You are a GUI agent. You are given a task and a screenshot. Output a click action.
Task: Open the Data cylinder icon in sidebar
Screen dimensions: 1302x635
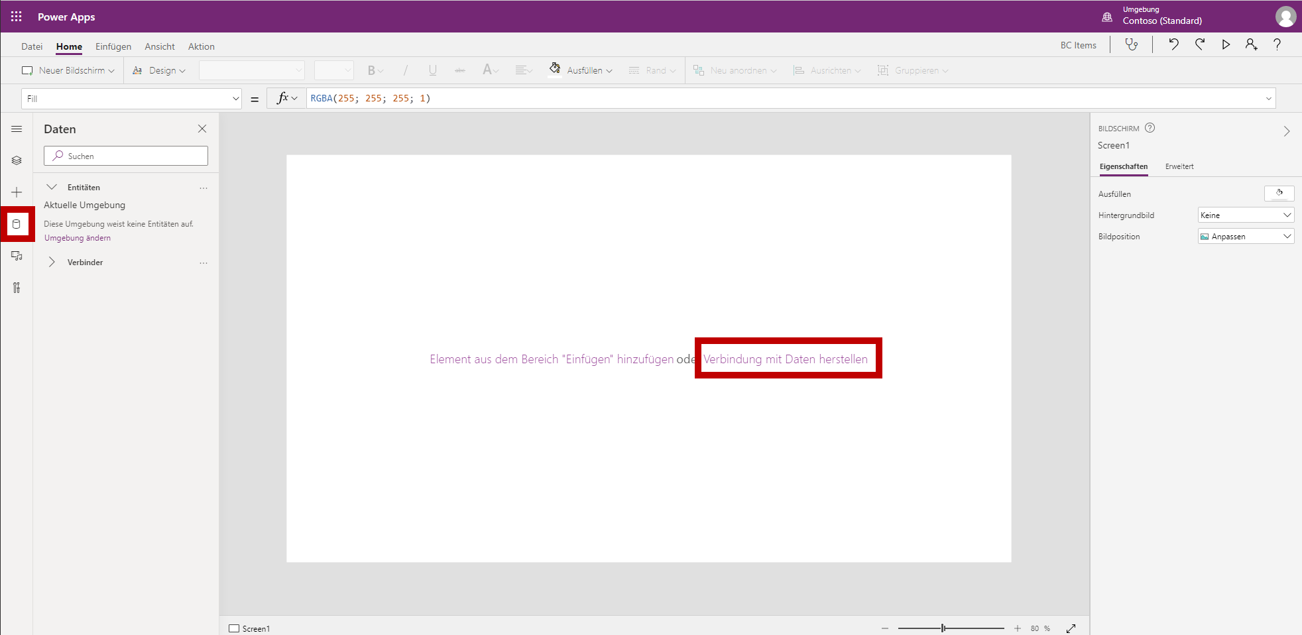(x=17, y=224)
